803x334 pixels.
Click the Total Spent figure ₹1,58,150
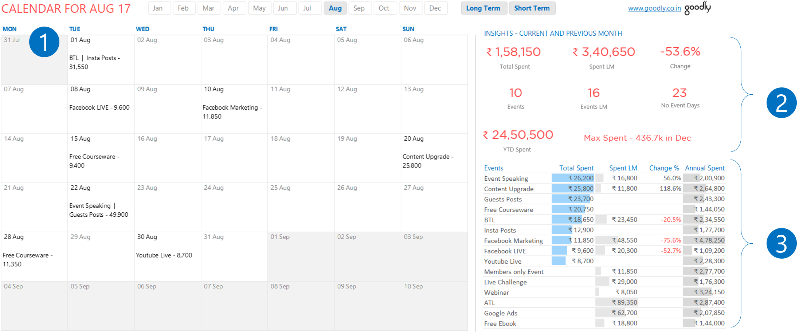pyautogui.click(x=514, y=52)
